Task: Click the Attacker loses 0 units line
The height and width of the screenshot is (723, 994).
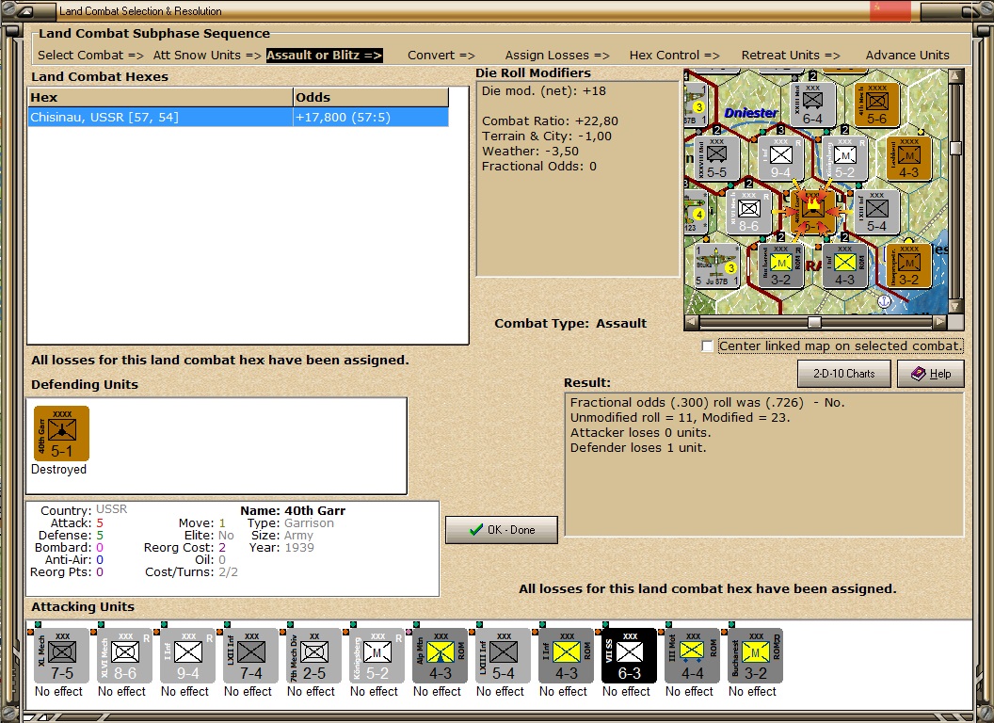Action: click(640, 432)
